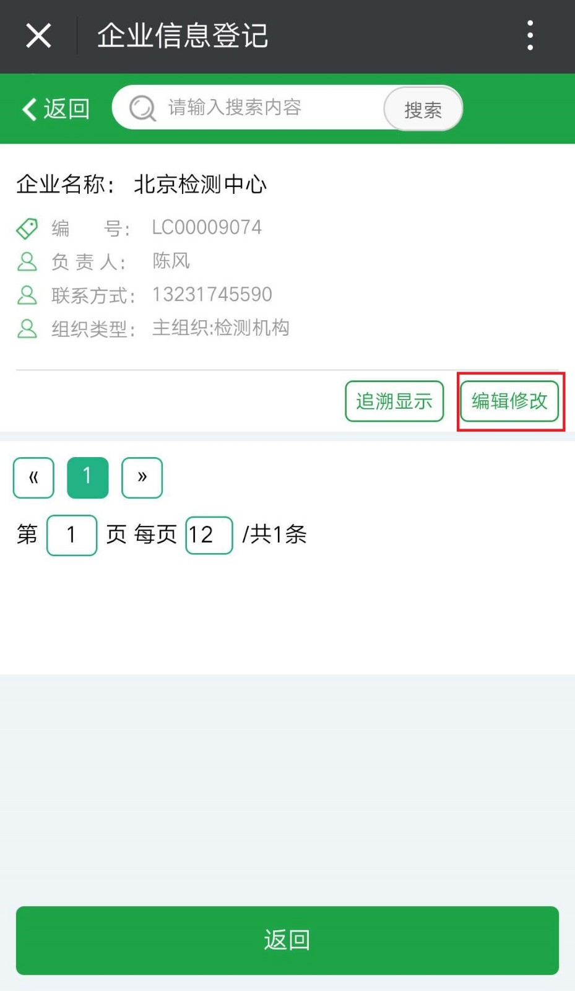575x991 pixels.
Task: Click the person icon beside 负责人
Action: (x=27, y=261)
